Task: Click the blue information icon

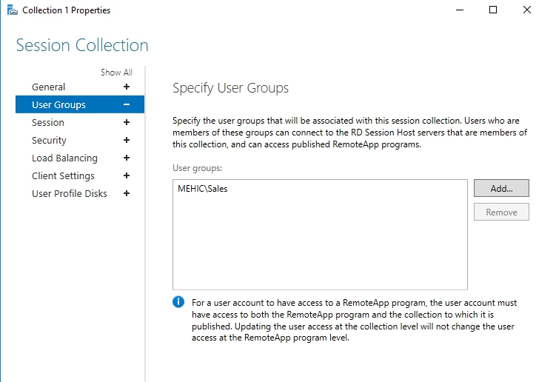Action: pyautogui.click(x=178, y=302)
